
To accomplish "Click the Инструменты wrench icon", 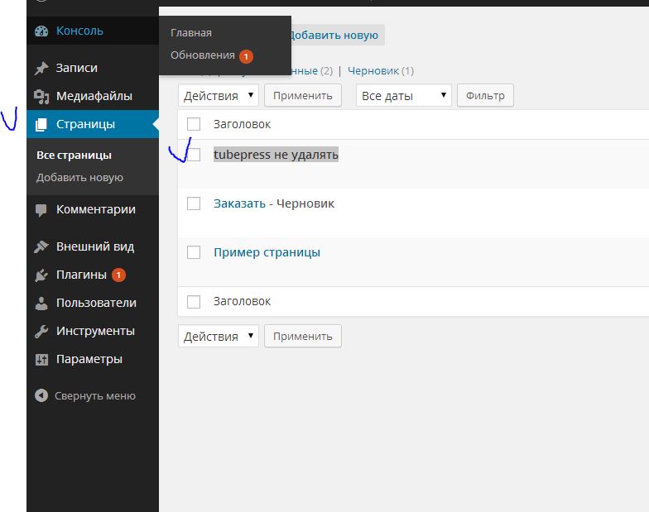I will coord(41,331).
